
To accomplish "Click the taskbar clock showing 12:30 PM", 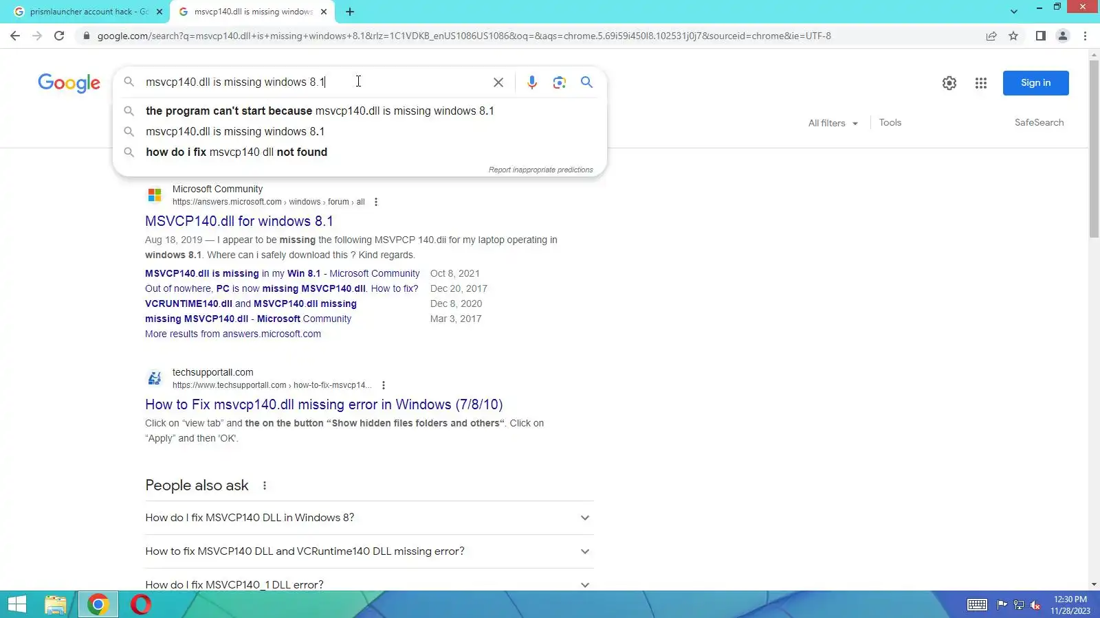I will tap(1070, 605).
